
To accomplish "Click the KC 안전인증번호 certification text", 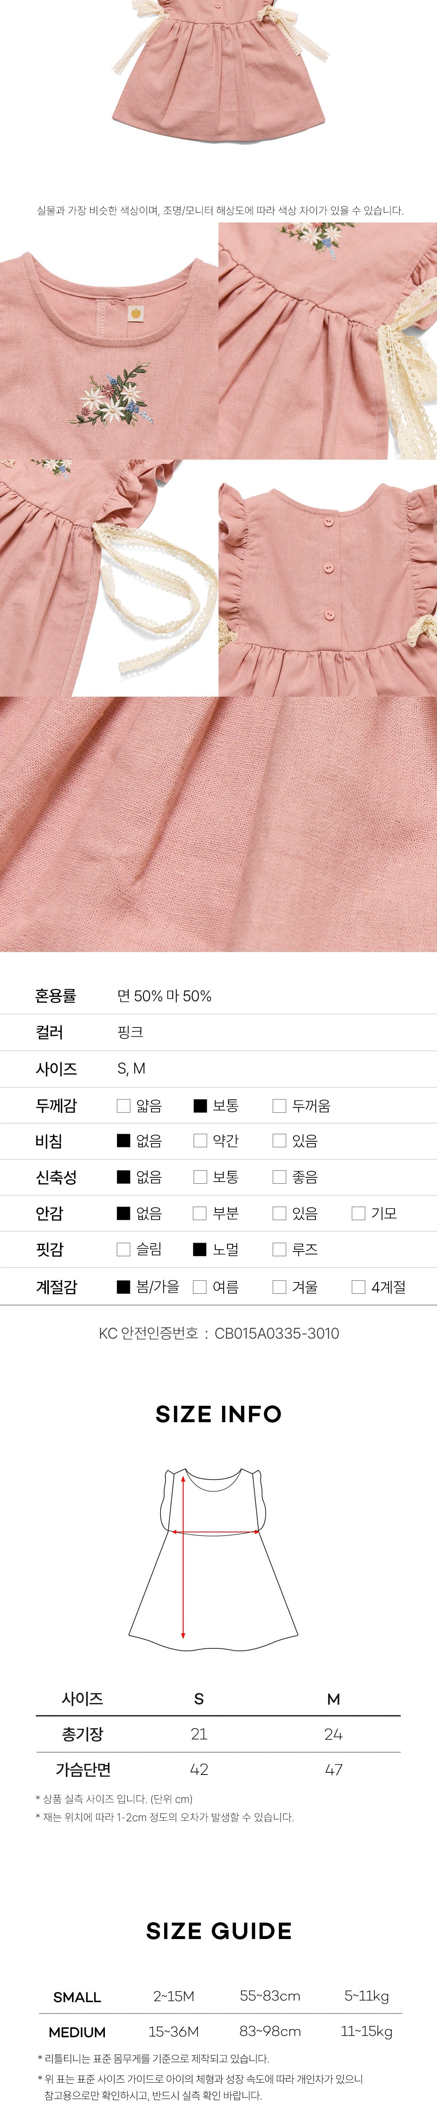I will coord(218,1333).
